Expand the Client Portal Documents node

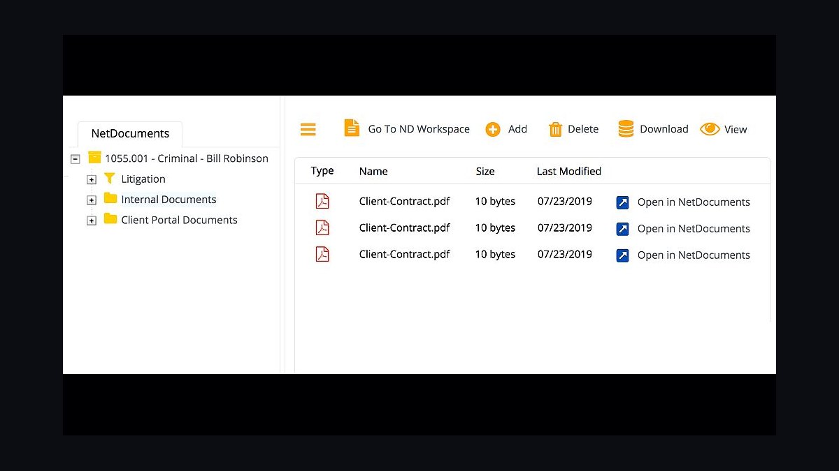[x=91, y=221]
